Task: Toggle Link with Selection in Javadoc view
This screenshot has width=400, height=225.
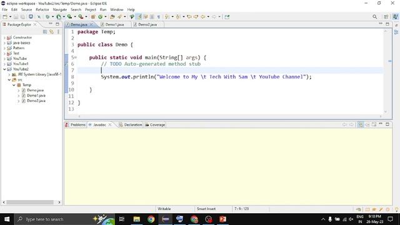Action: [x=361, y=124]
